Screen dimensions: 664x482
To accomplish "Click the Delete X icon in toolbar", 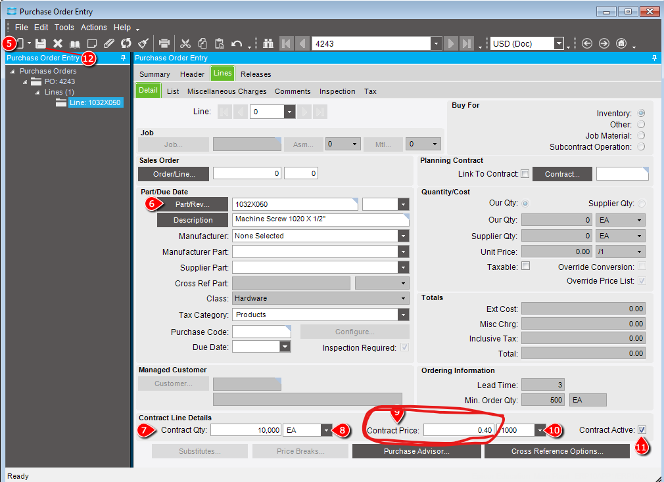I will click(x=58, y=43).
